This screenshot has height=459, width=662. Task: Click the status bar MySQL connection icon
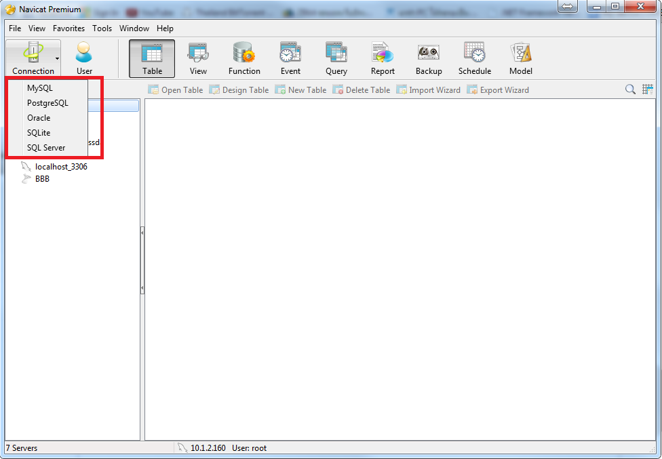(182, 447)
